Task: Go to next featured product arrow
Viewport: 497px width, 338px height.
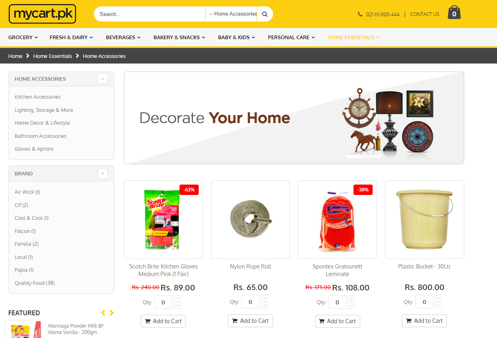Action: tap(112, 313)
